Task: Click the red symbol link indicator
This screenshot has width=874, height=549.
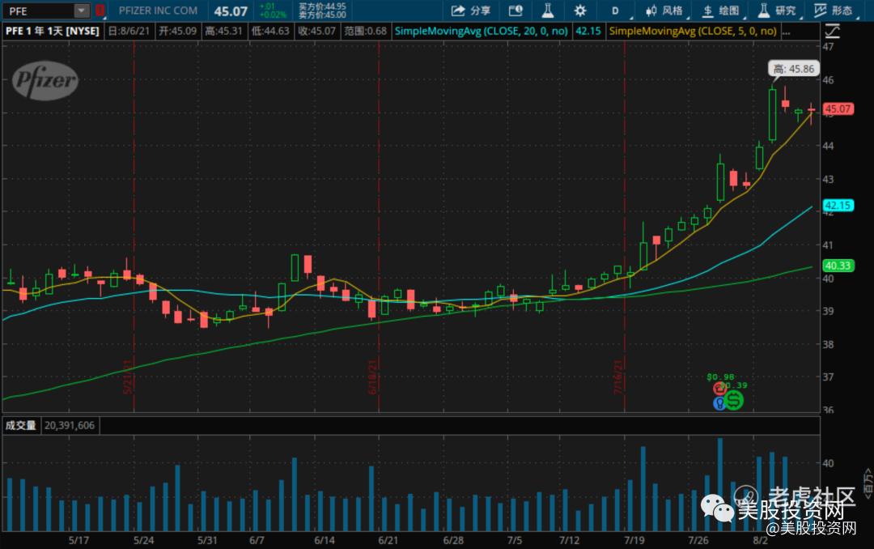Action: click(100, 11)
